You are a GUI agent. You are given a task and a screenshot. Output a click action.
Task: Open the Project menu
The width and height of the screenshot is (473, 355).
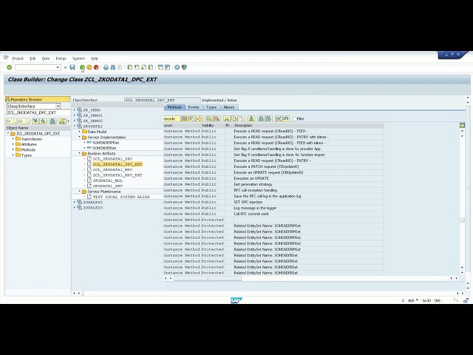click(x=18, y=58)
